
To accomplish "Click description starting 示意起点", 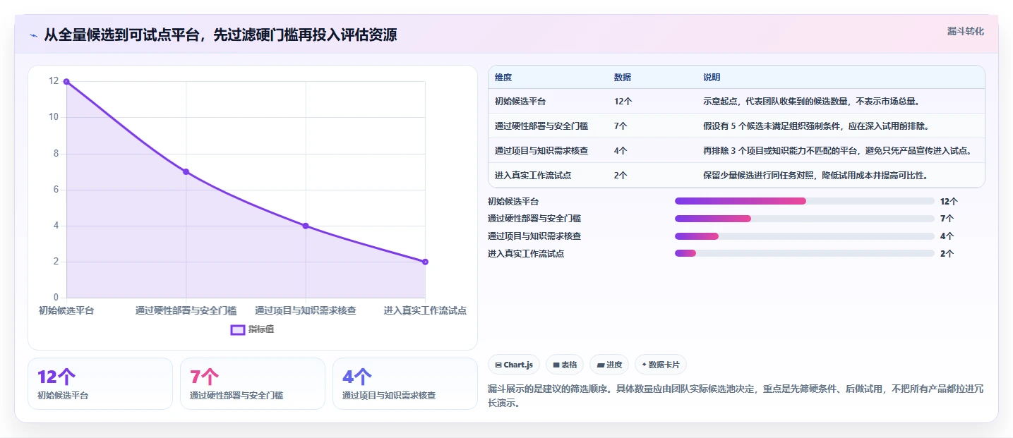I will [811, 101].
